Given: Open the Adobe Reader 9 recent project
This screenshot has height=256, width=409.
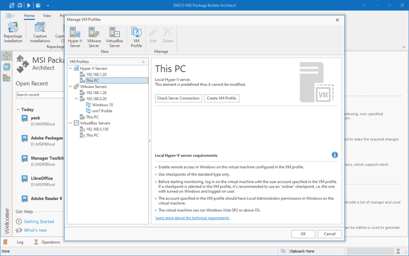Looking at the screenshot, I should coord(46,199).
